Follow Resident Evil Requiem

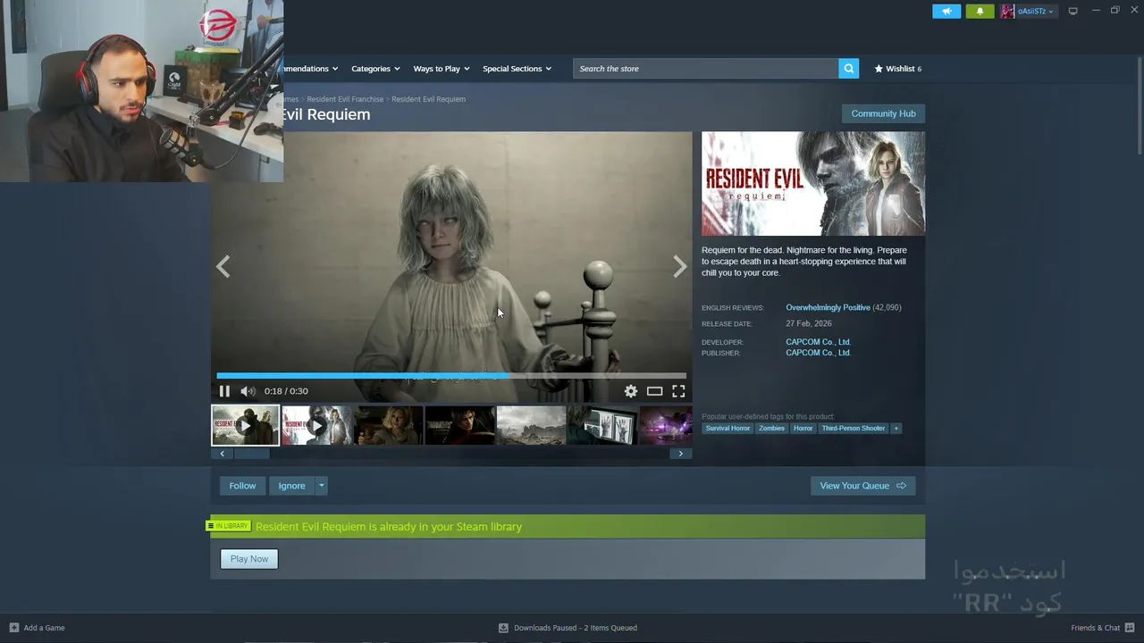point(242,486)
